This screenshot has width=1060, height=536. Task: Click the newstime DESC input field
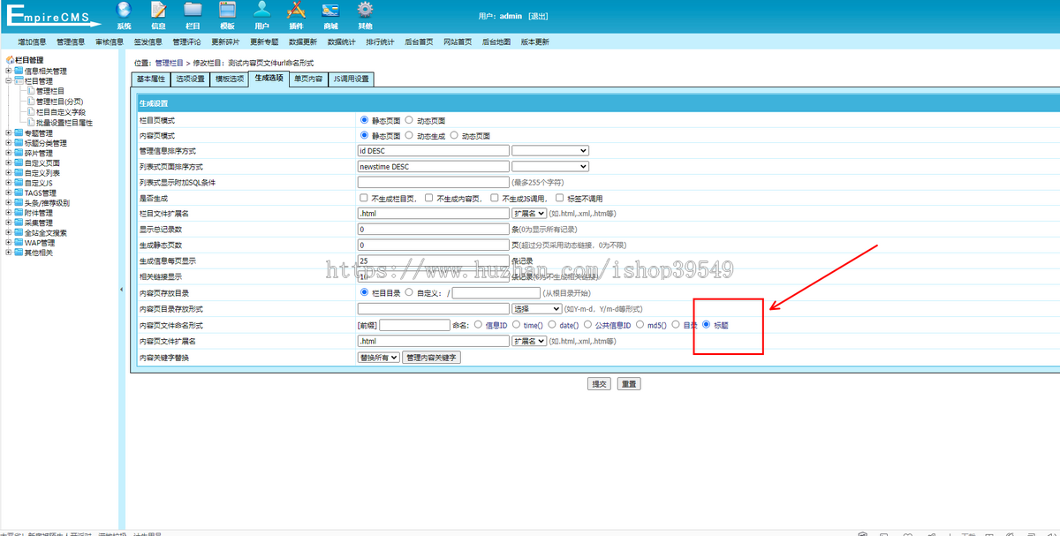pos(434,166)
